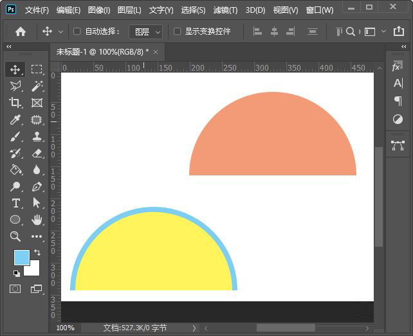Select the Paint Bucket tool

[x=15, y=170]
